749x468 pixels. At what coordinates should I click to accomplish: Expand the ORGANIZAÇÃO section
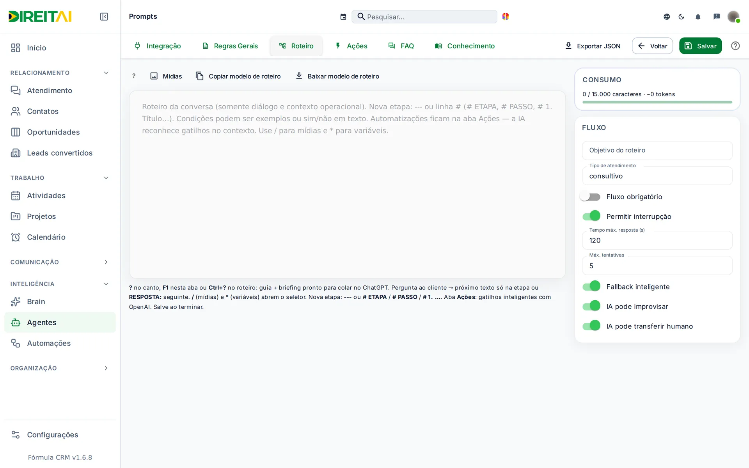(x=60, y=368)
